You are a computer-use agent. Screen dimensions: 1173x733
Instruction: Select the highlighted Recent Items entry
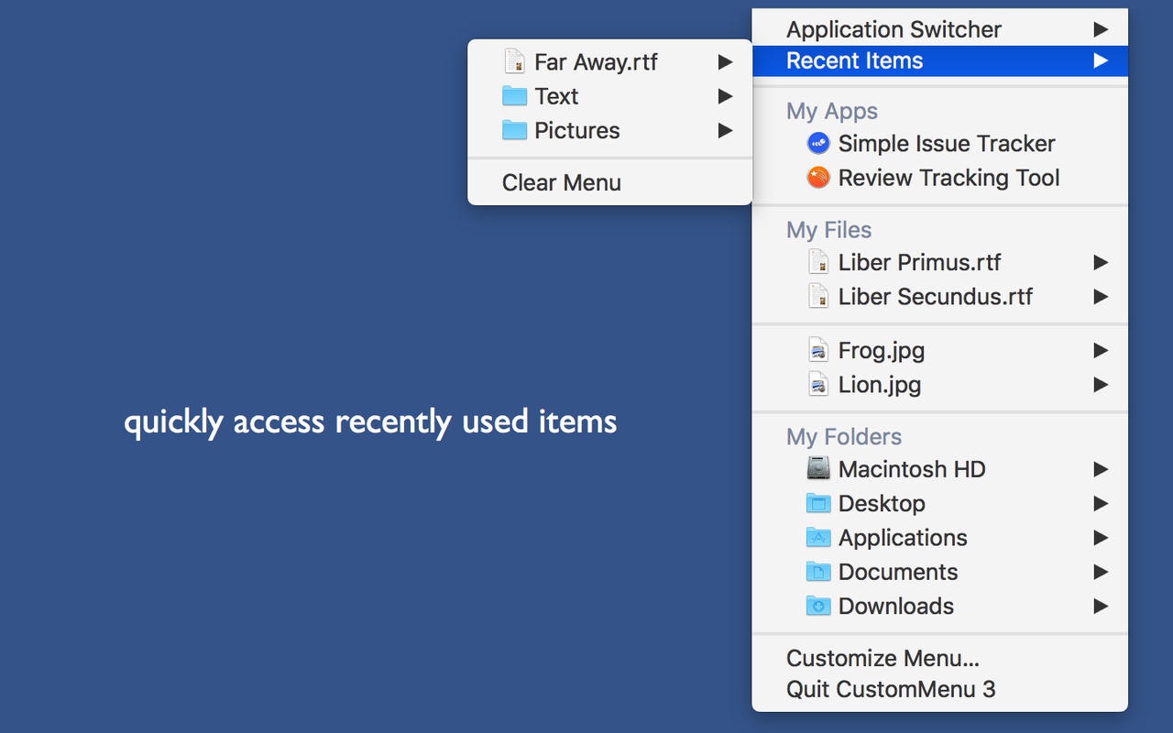939,60
